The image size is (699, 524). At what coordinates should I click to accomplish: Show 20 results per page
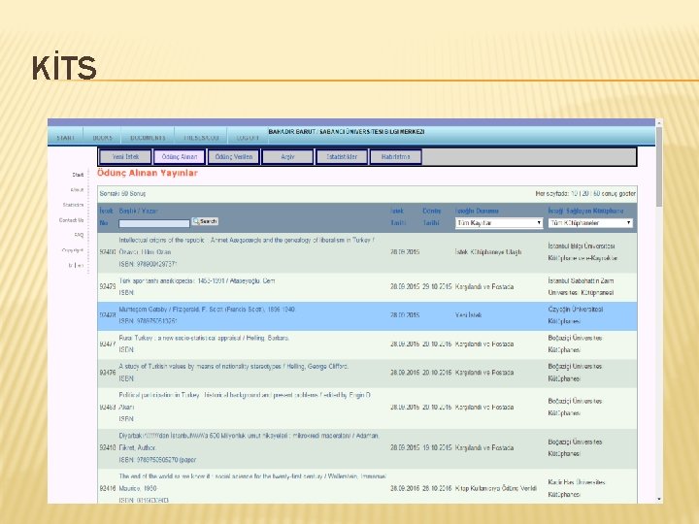click(585, 194)
